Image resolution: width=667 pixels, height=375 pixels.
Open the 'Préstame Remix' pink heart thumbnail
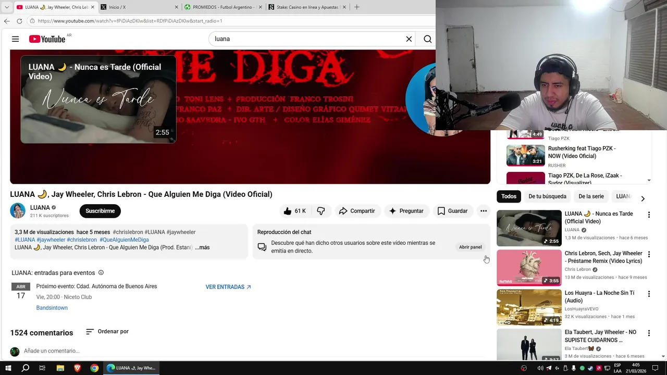point(529,268)
